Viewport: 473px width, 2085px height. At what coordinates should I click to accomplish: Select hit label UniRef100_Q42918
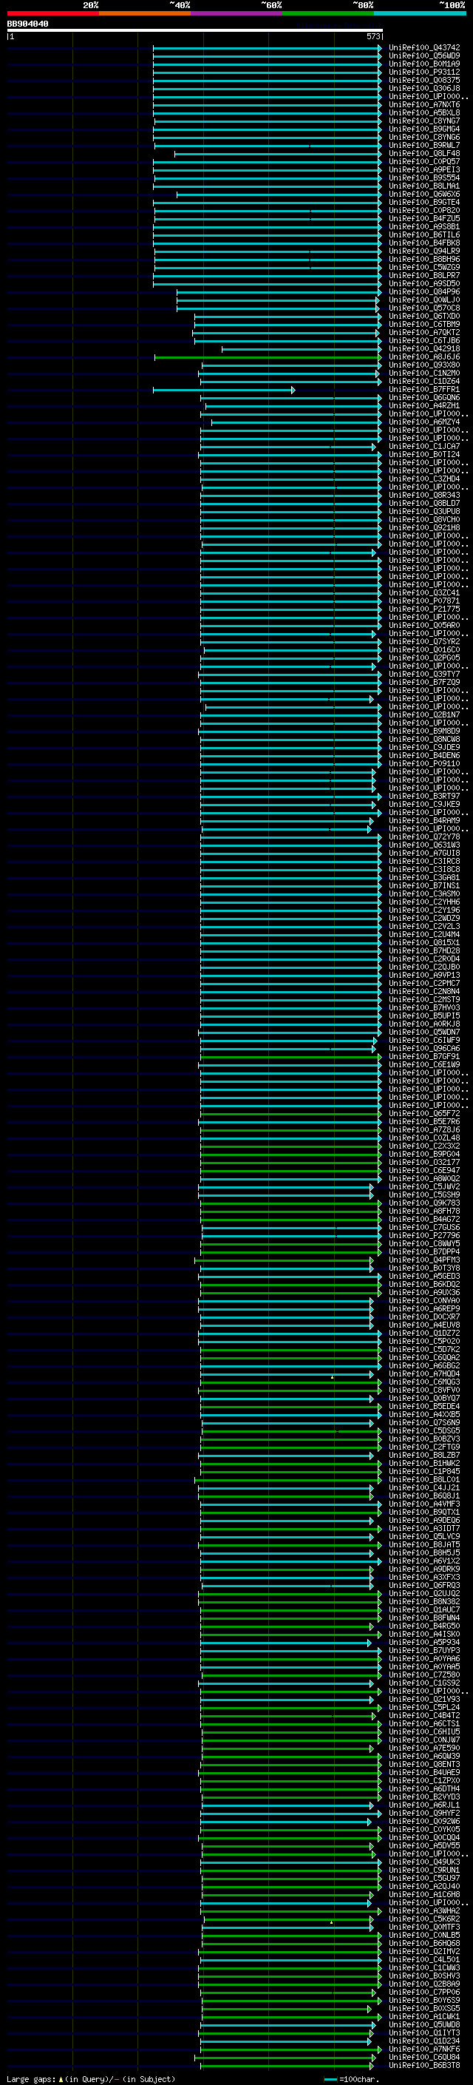[x=424, y=349]
